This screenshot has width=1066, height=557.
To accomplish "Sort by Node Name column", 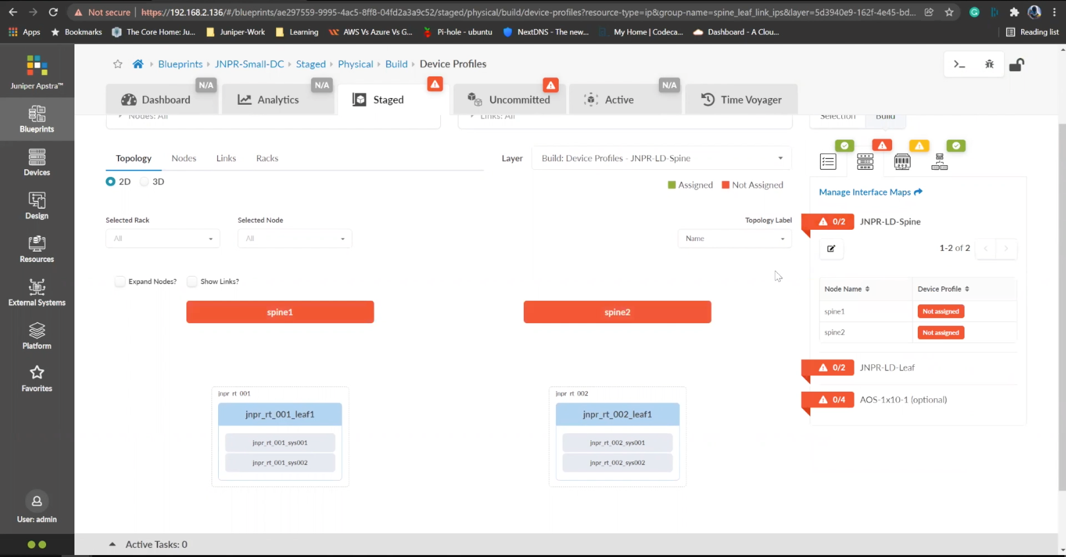I will point(847,289).
